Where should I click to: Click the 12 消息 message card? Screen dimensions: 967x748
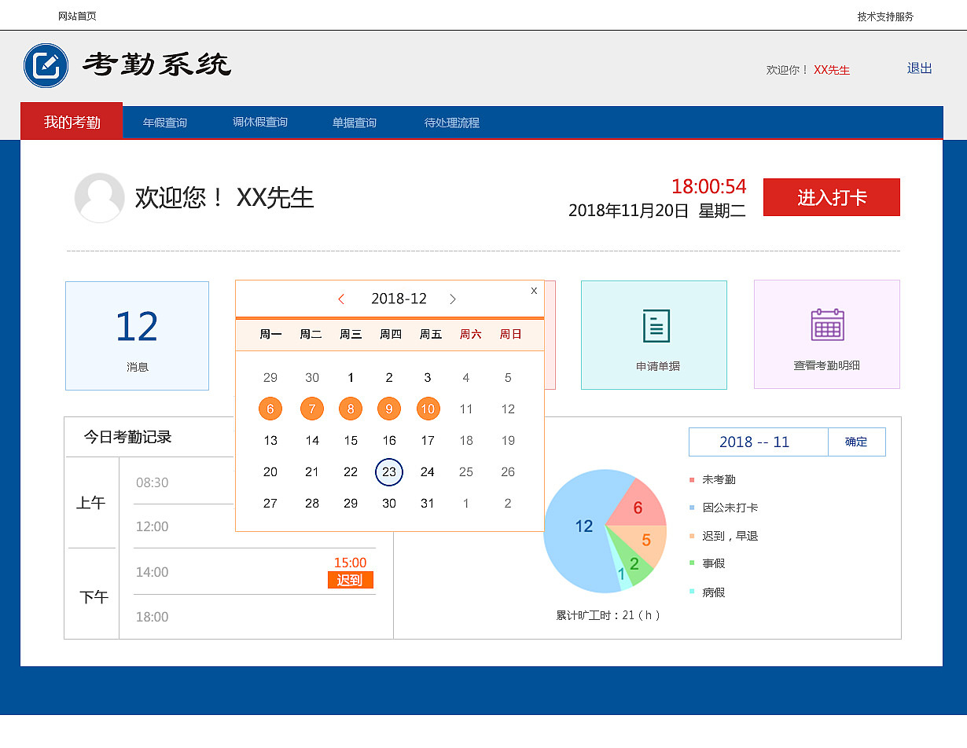137,335
